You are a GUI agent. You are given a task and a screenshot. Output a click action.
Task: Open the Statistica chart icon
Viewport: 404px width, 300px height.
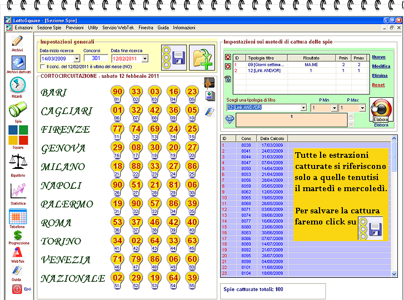(x=18, y=191)
